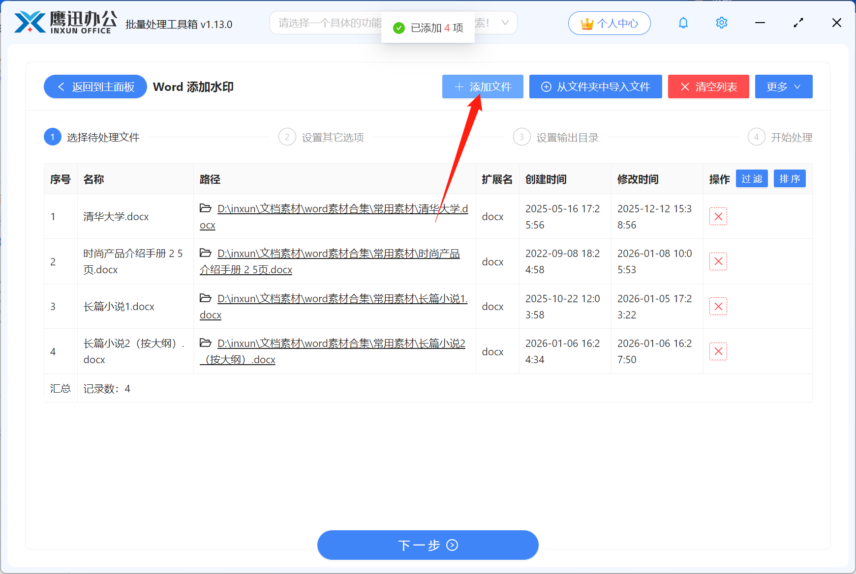Click the green checkmark in 已添加 notification
The height and width of the screenshot is (574, 856).
(x=398, y=28)
